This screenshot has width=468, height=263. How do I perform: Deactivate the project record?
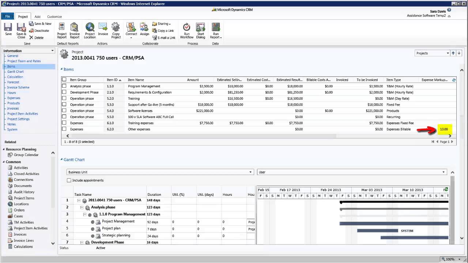pyautogui.click(x=39, y=31)
